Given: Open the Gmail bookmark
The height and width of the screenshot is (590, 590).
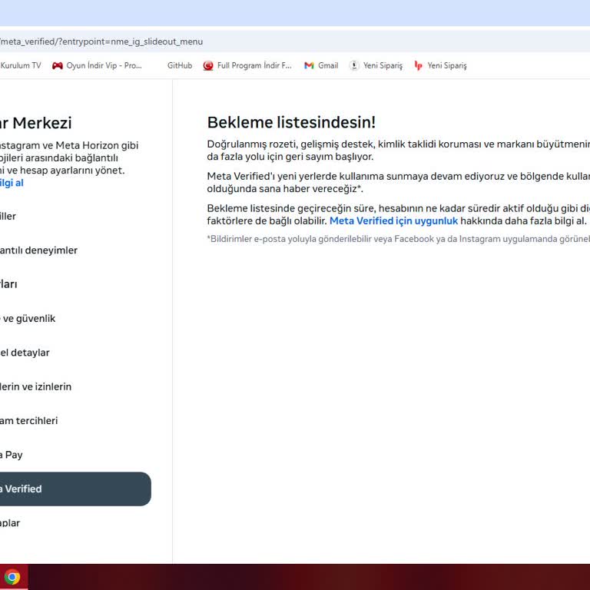Looking at the screenshot, I should (321, 65).
